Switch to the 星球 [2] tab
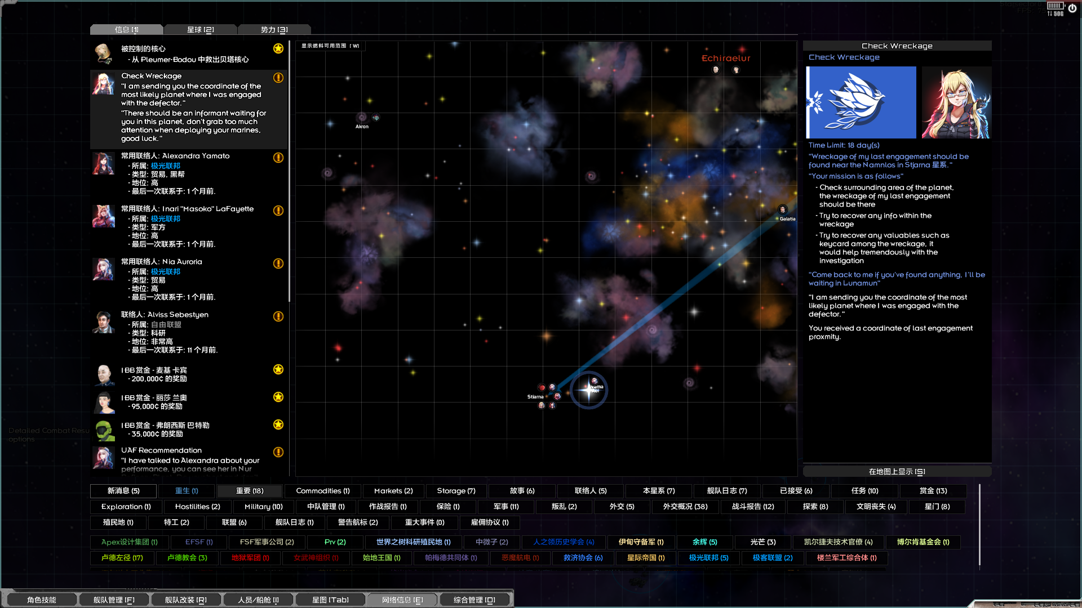1082x608 pixels. (201, 30)
